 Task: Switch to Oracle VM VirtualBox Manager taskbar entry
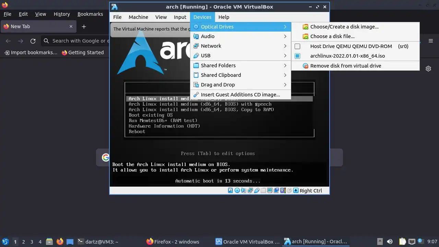tap(248, 242)
